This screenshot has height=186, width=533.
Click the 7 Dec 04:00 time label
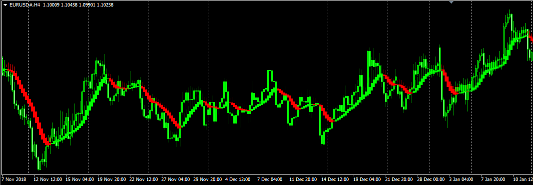tap(270, 179)
